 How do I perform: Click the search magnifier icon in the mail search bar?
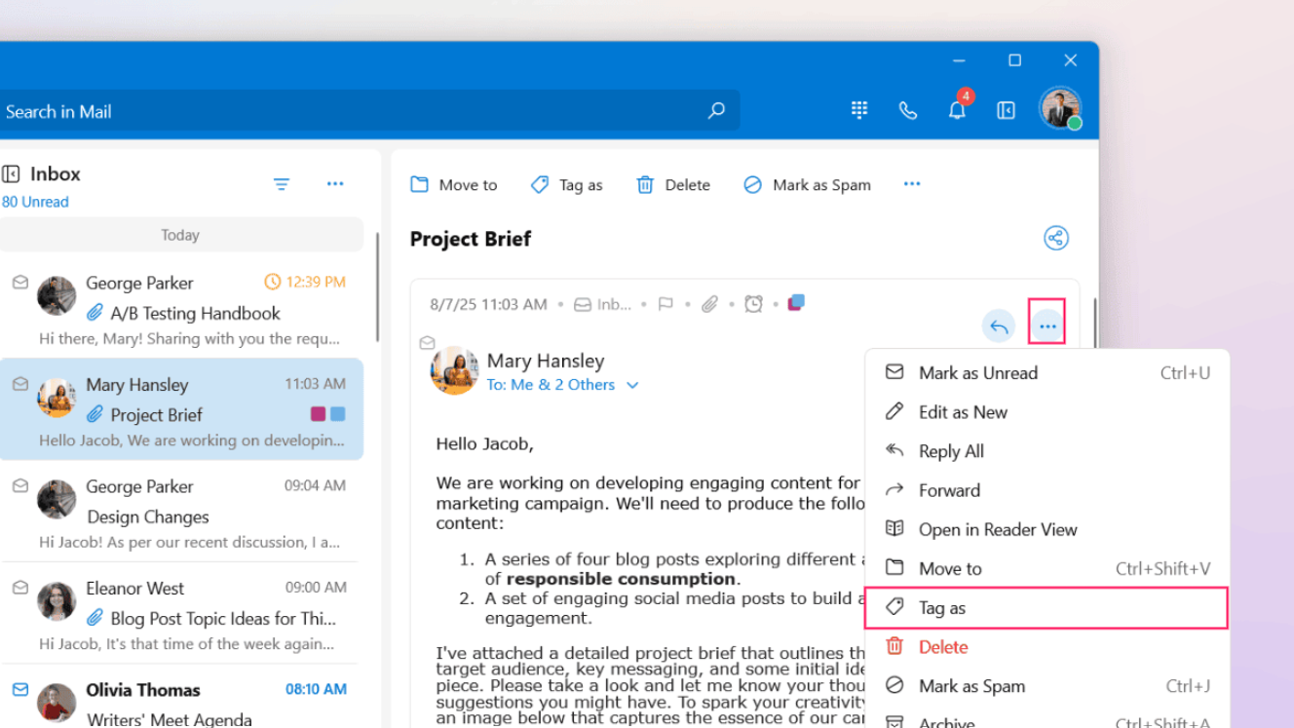[x=716, y=111]
